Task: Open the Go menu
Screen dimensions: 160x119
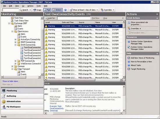Action: click(23, 6)
